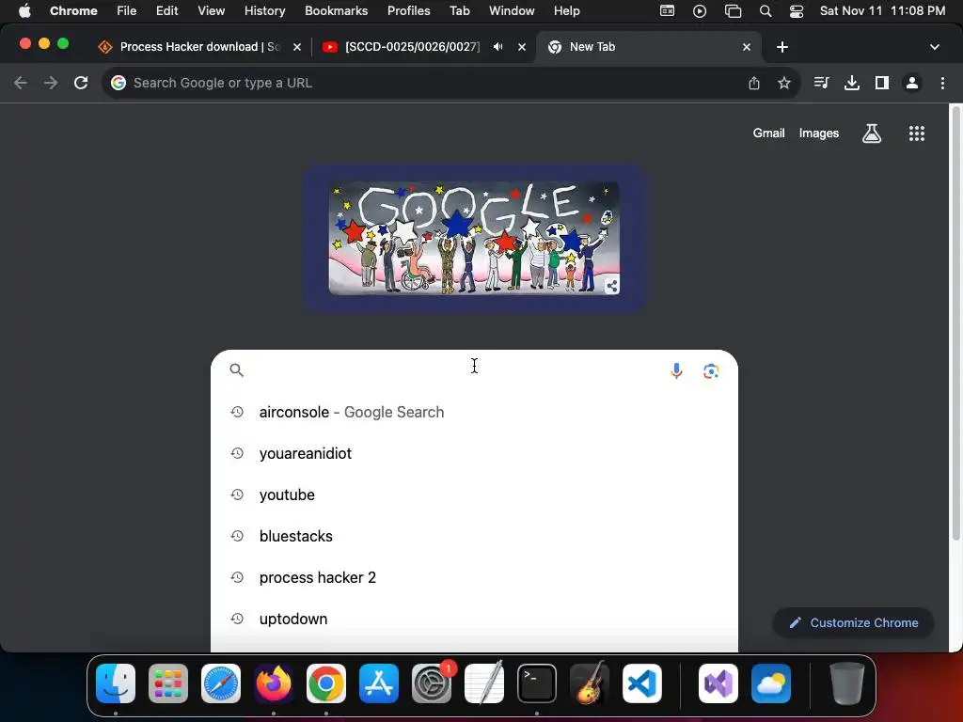Close the SCCD YouTube tab
The height and width of the screenshot is (722, 963).
click(x=522, y=47)
